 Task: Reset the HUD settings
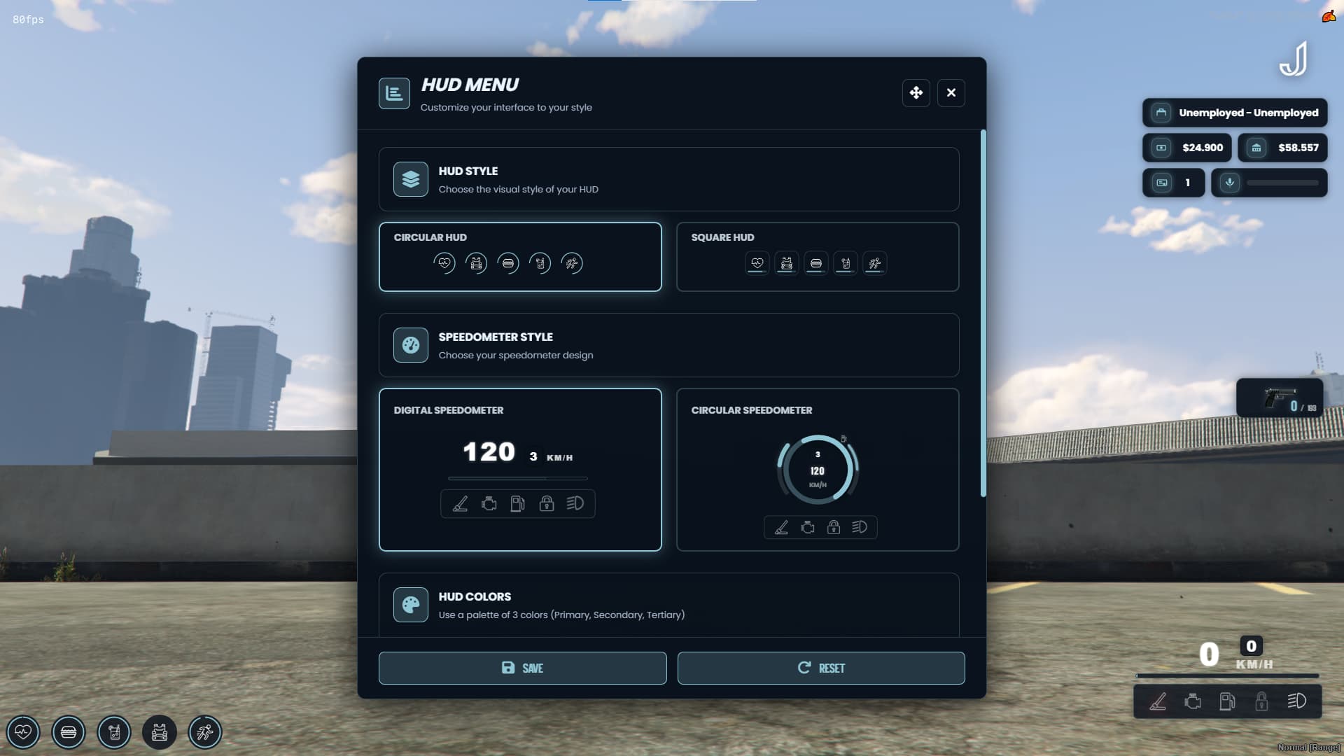821,668
